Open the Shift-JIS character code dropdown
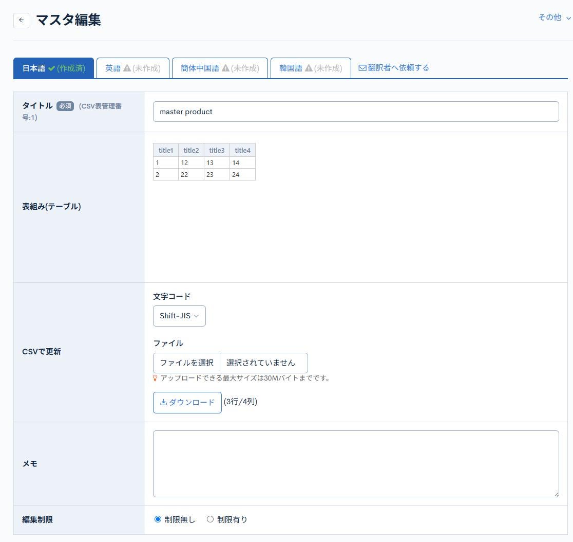This screenshot has width=573, height=542. (x=179, y=316)
